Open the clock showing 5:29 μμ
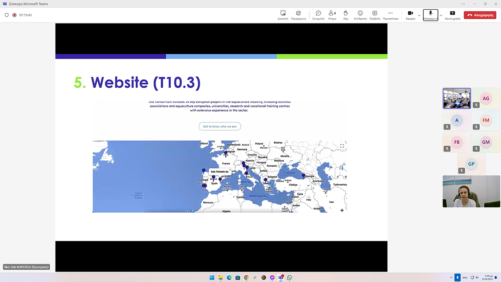 [487, 277]
